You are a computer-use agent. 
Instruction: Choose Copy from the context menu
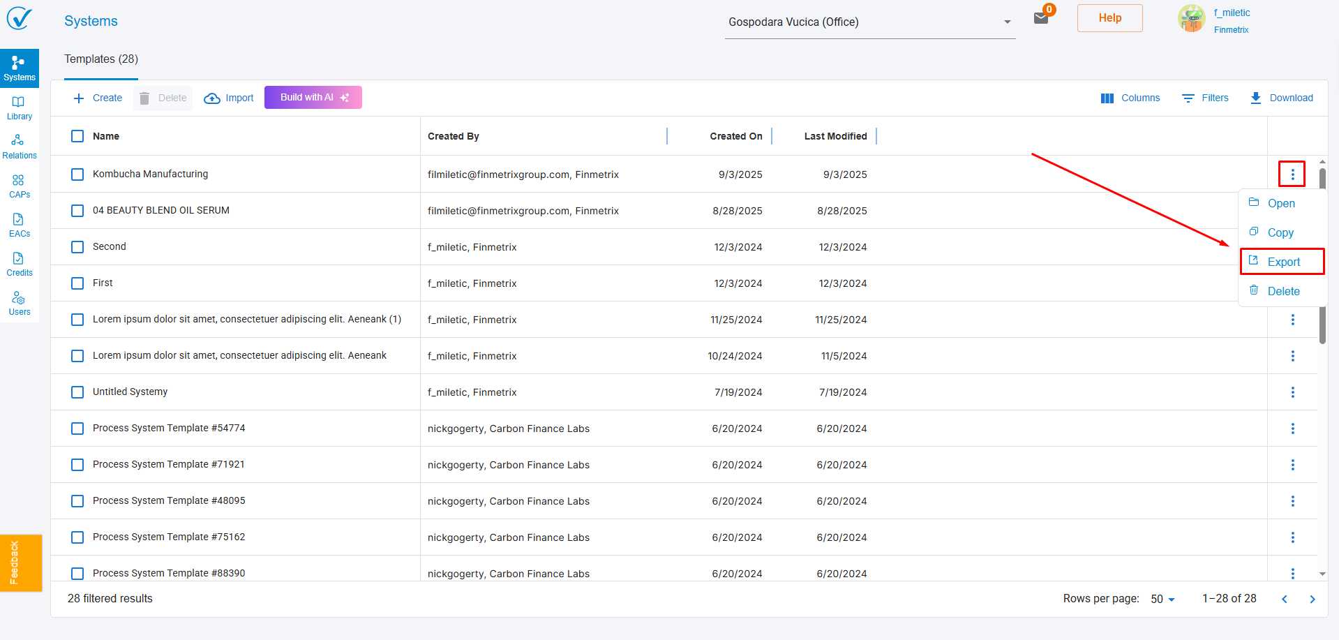click(1280, 232)
